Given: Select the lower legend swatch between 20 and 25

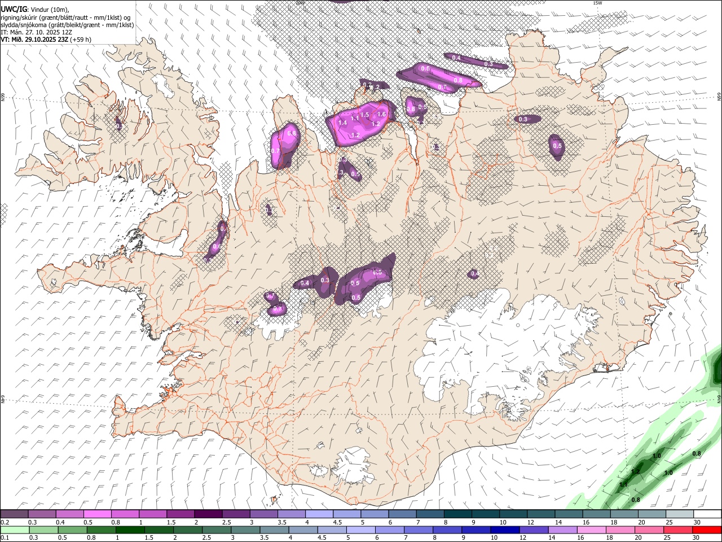Looking at the screenshot, I should (648, 530).
